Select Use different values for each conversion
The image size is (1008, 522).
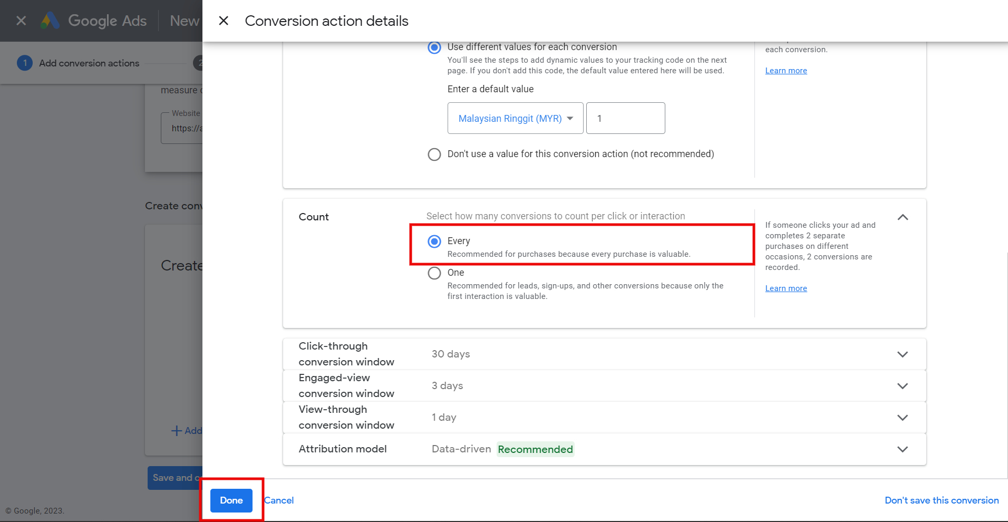click(x=434, y=47)
